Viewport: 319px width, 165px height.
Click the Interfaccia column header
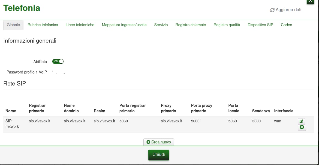(x=284, y=111)
